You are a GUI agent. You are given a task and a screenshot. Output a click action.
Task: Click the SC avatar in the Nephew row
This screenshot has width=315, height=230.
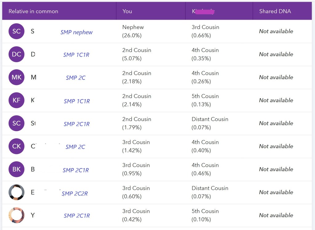pyautogui.click(x=16, y=31)
